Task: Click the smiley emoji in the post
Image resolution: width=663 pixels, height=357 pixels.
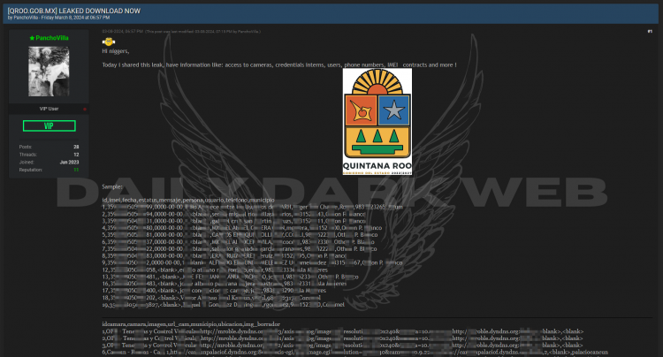Action: 109,42
